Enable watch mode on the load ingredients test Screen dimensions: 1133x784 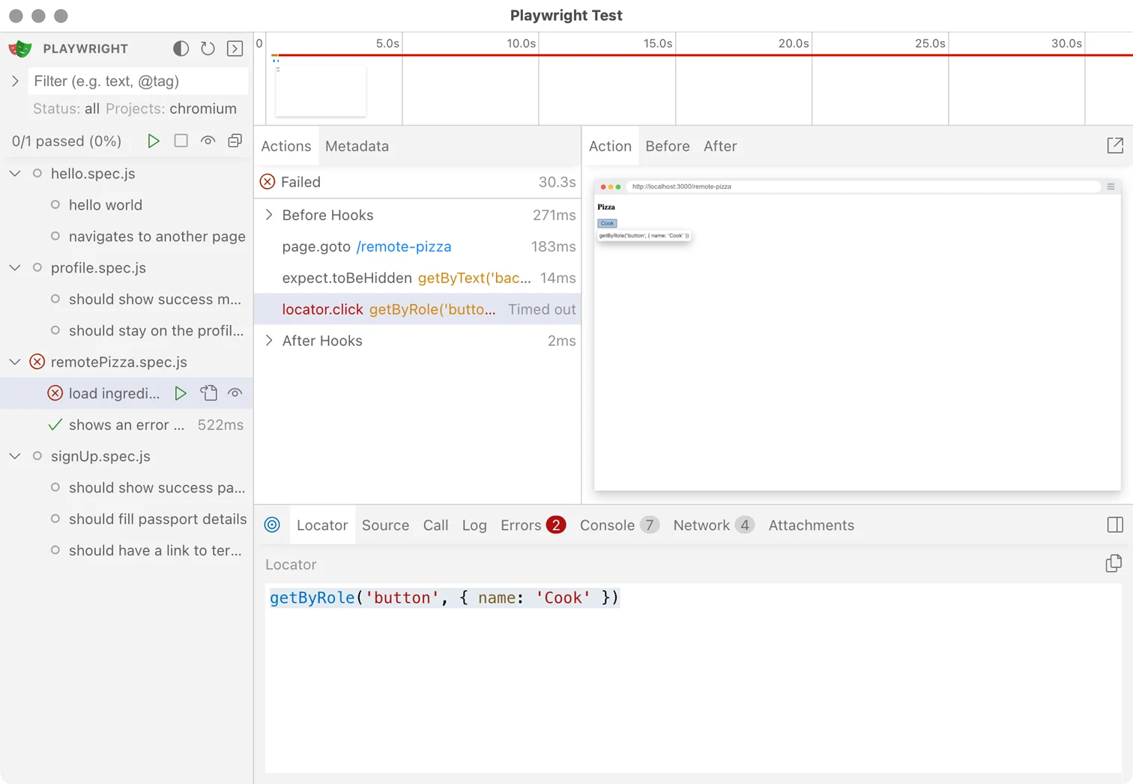click(x=235, y=392)
